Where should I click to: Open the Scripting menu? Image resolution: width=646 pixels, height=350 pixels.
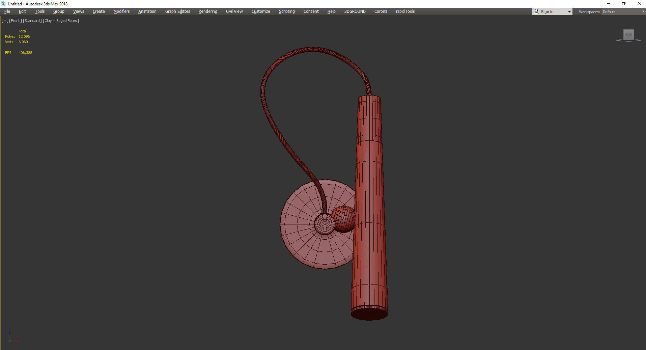coord(287,11)
